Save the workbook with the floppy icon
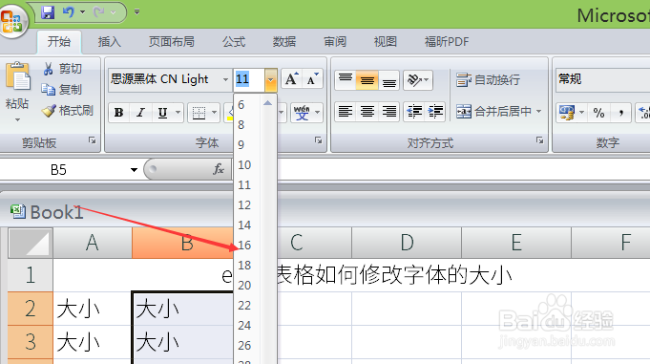 pyautogui.click(x=48, y=12)
